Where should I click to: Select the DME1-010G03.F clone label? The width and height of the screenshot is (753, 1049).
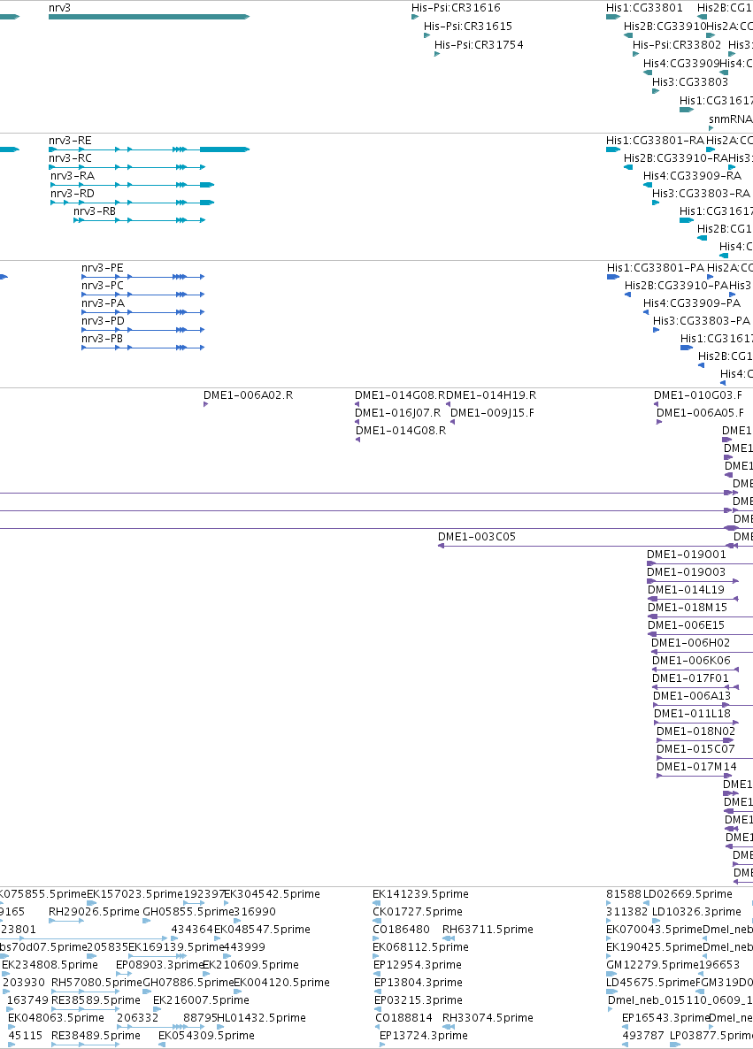click(698, 395)
